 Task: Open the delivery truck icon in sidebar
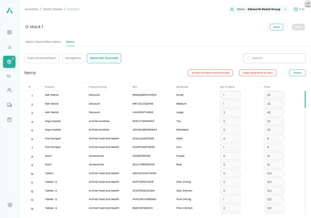click(x=9, y=105)
